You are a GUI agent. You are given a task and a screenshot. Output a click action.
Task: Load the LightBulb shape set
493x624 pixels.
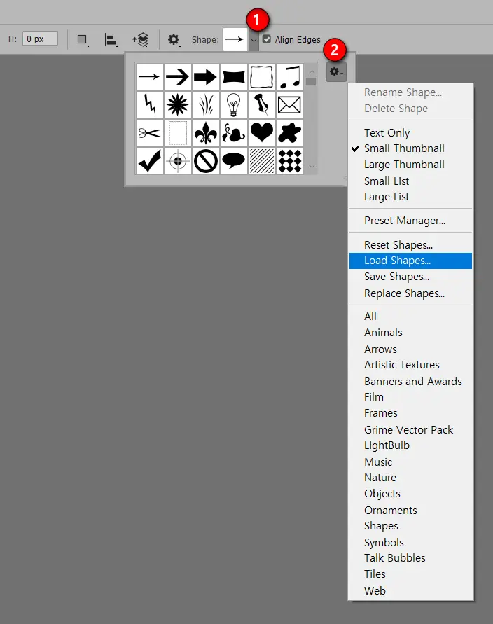pyautogui.click(x=410, y=445)
